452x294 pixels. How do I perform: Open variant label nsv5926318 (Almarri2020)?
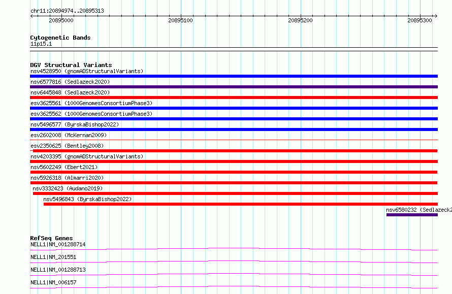[67, 178]
